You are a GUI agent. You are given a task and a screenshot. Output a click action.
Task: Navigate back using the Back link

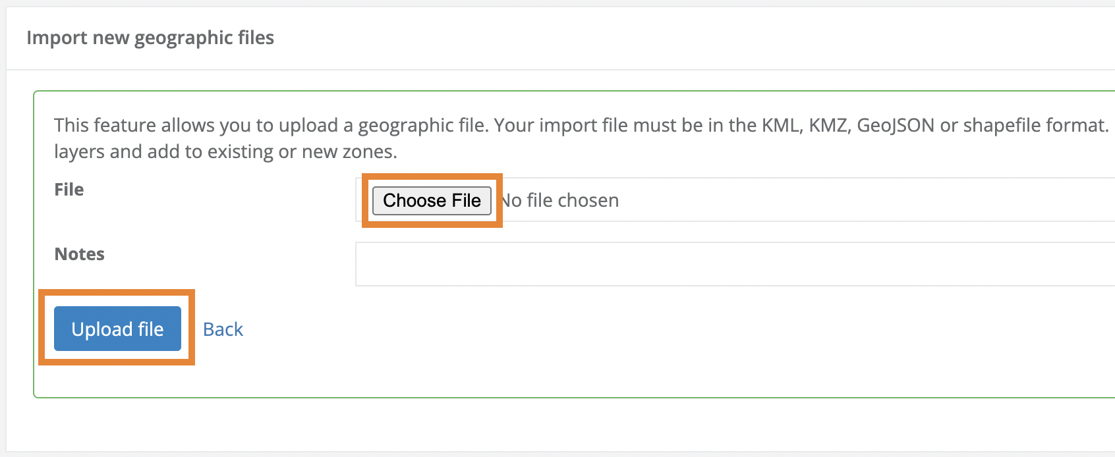223,329
